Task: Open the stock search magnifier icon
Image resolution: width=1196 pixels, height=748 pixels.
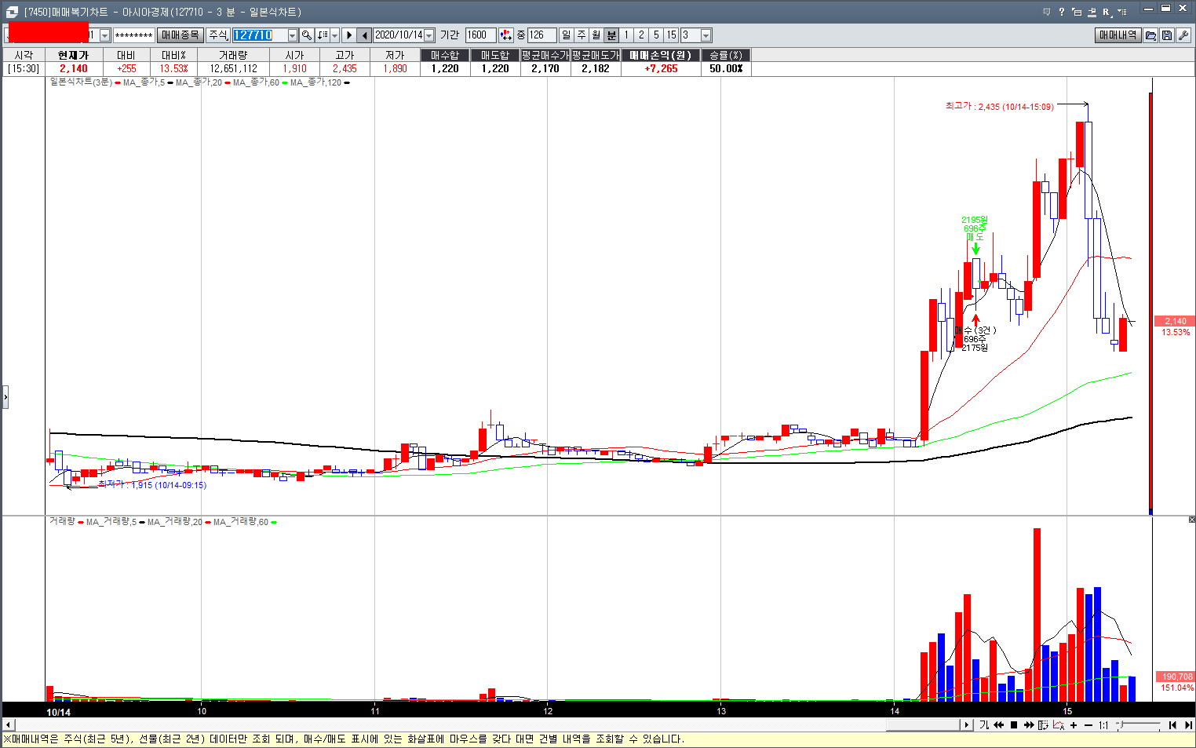Action: 307,35
